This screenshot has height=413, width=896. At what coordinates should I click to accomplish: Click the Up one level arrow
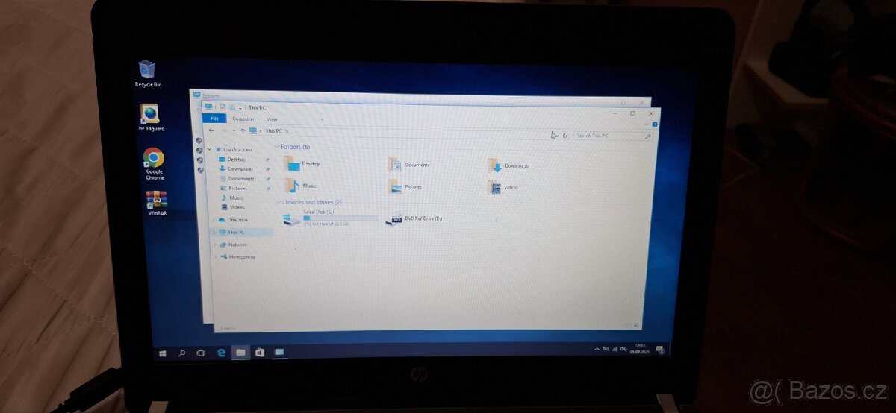tap(242, 130)
